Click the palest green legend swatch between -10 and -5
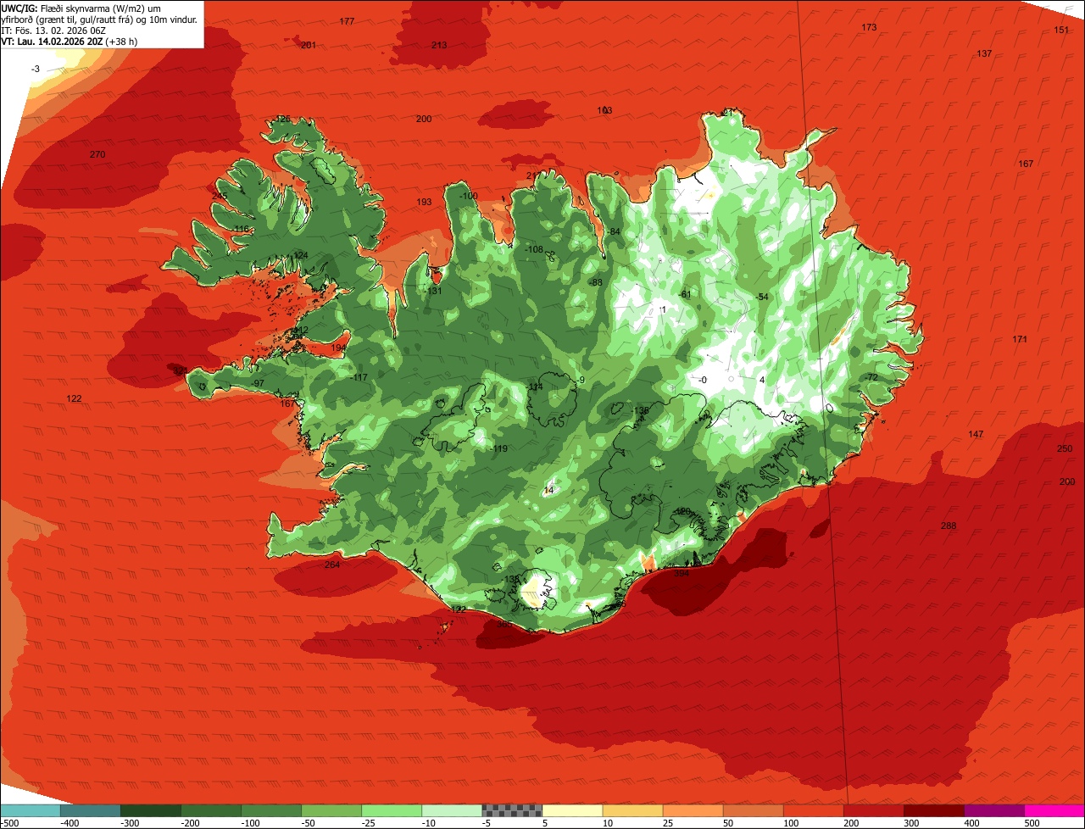1085x829 pixels. pos(452,810)
